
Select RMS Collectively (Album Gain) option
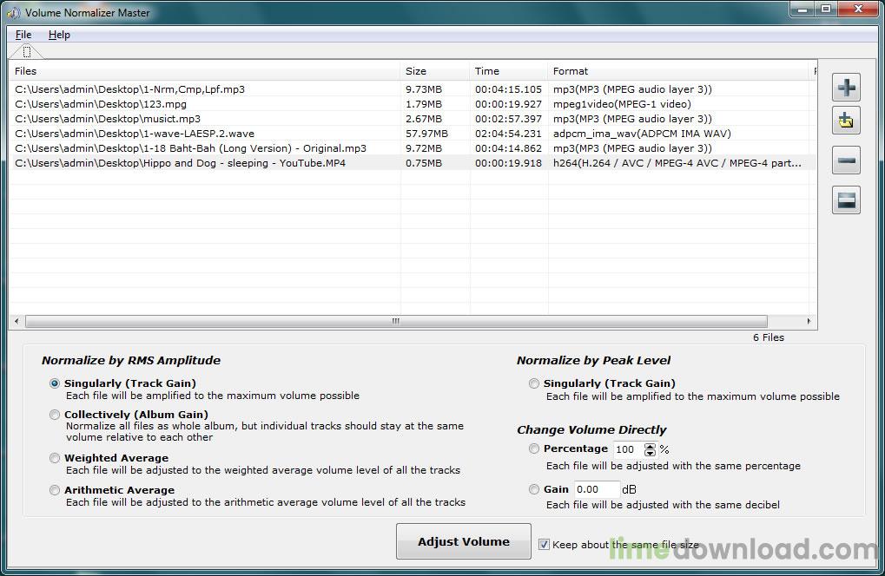(54, 415)
